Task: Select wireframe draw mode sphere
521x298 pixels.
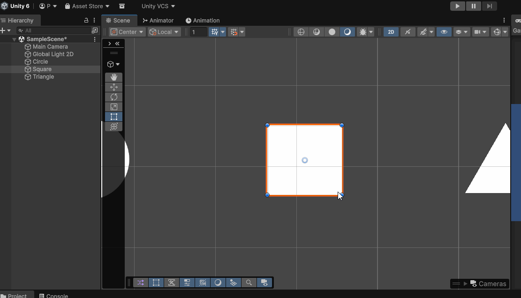Action: [301, 32]
